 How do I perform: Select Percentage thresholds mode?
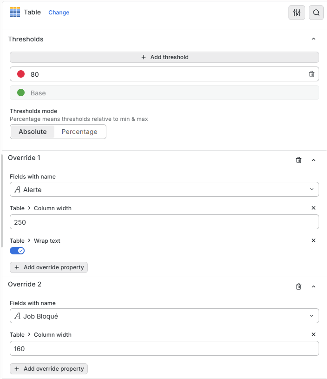click(x=79, y=132)
